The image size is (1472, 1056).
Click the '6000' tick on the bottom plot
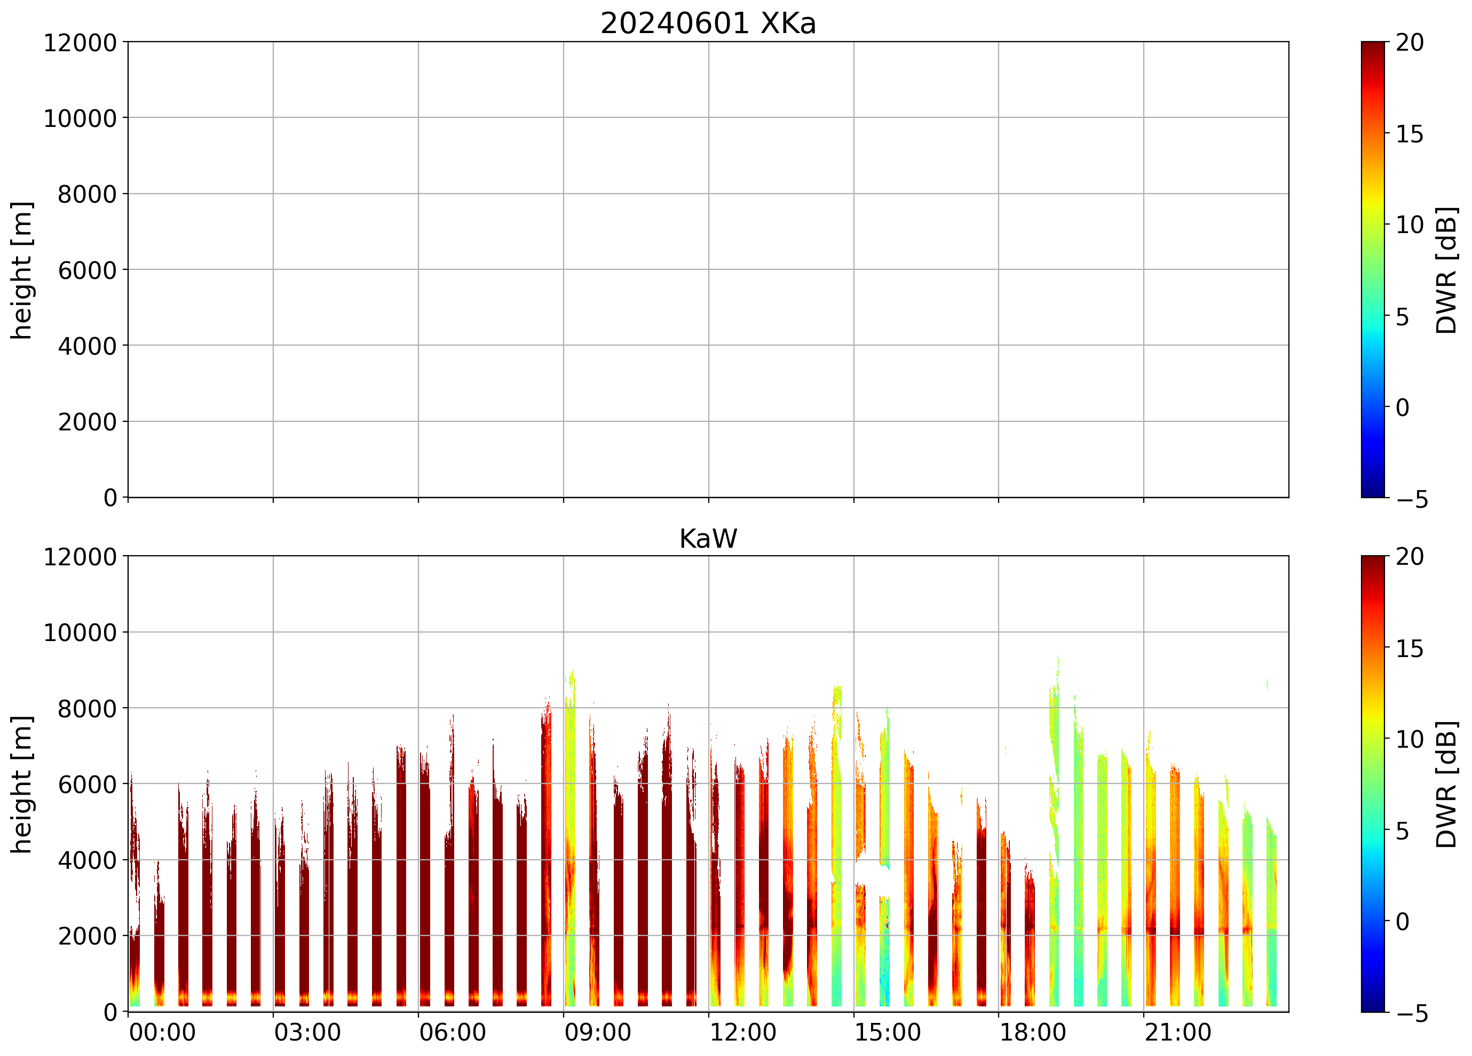[87, 784]
